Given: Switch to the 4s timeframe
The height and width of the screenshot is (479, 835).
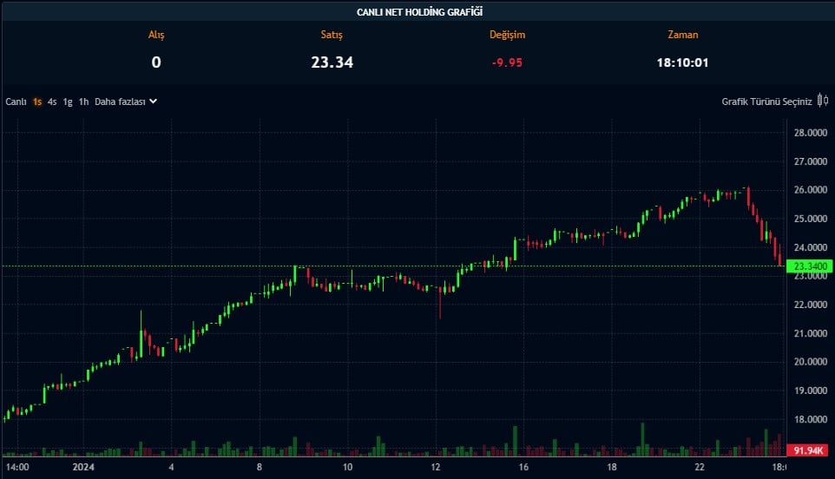Looking at the screenshot, I should [x=52, y=102].
